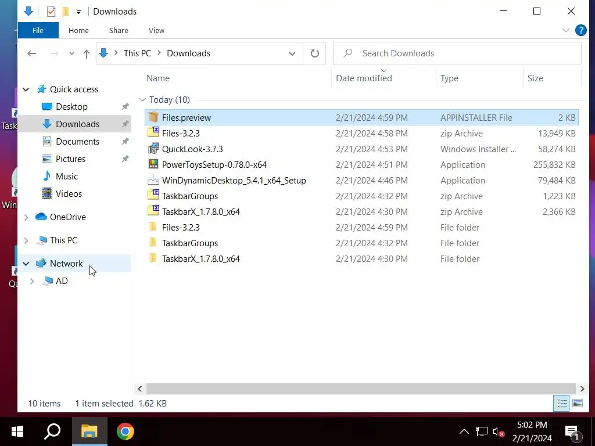Open the address bar history dropdown
The image size is (595, 446).
(x=292, y=53)
